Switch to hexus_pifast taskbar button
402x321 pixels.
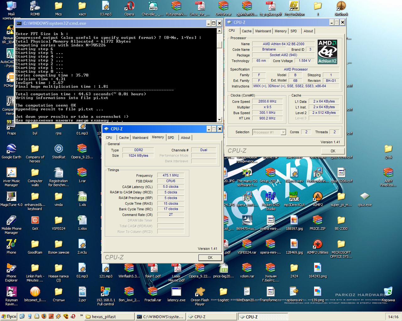click(x=109, y=317)
